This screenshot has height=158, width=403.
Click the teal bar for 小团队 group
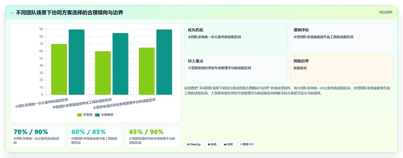(x=77, y=62)
